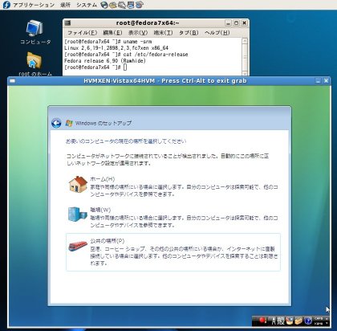Viewport: 337px width, 331px height.
Task: Change conversion mode with the 般 icon
Action: [281, 321]
